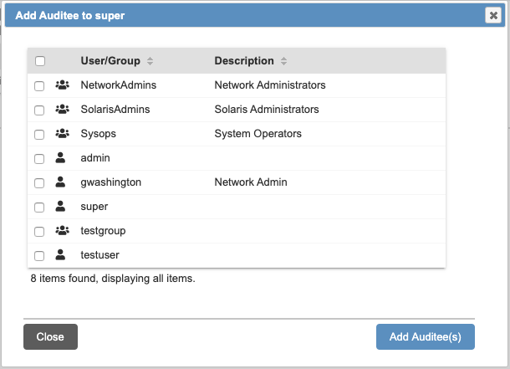The height and width of the screenshot is (369, 510).
Task: Click the Description column header text
Action: tap(244, 61)
